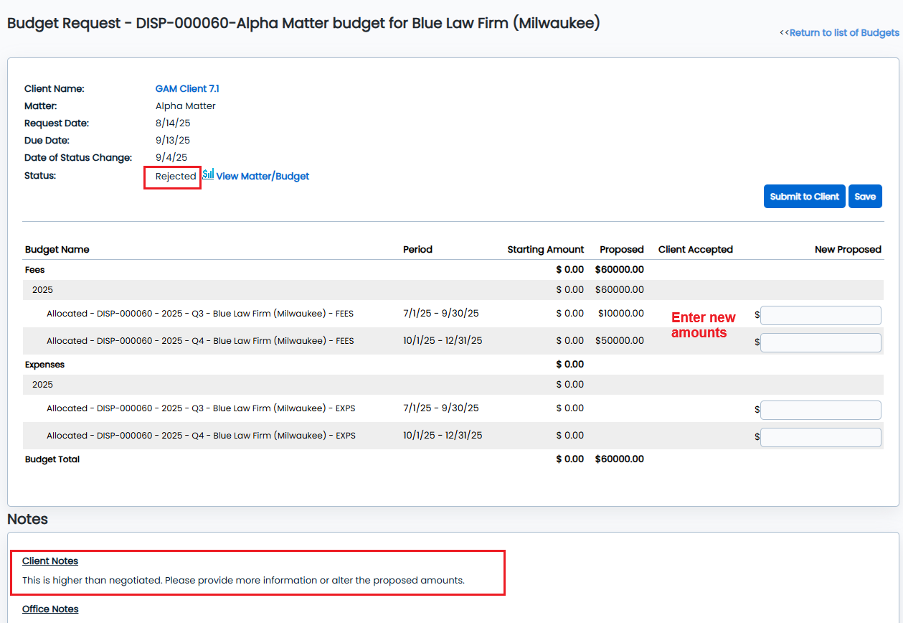
Task: Focus the Q3 EXPS New Proposed field
Action: tap(821, 410)
